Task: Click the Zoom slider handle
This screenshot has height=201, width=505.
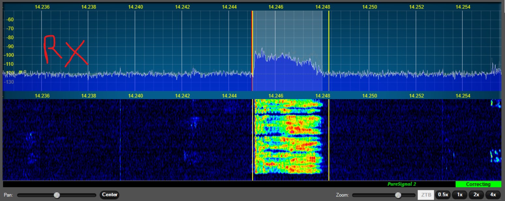Action: coord(398,195)
